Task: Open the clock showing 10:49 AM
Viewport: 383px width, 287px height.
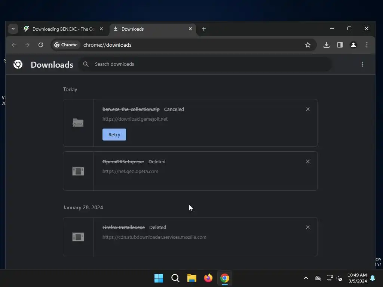Action: (x=357, y=278)
